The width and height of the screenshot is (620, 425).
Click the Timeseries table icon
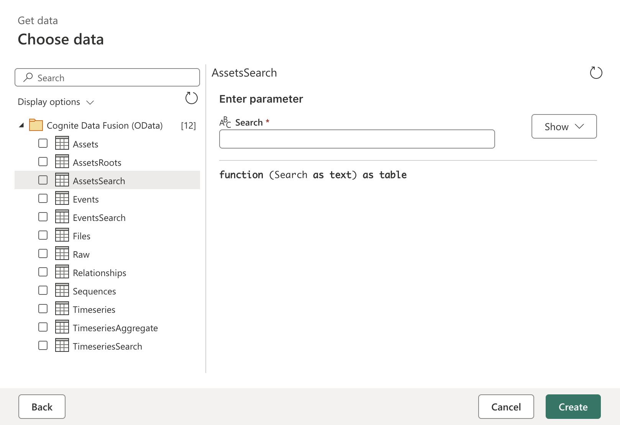point(62,309)
